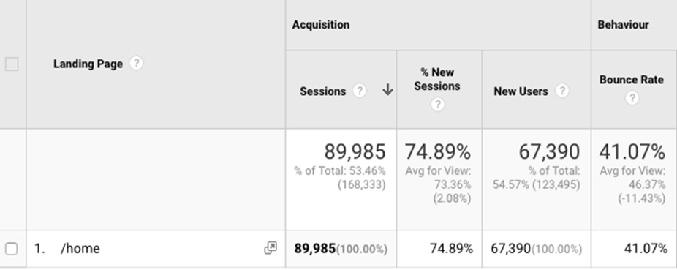Viewport: 677px width, 270px height.
Task: Sort by New Users column header
Action: click(x=521, y=91)
